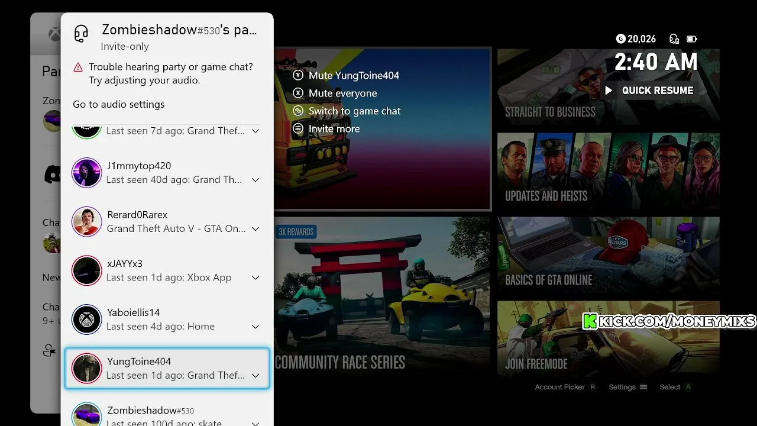This screenshot has height=426, width=757.
Task: Click the Discord icon in the background guide
Action: click(x=52, y=174)
